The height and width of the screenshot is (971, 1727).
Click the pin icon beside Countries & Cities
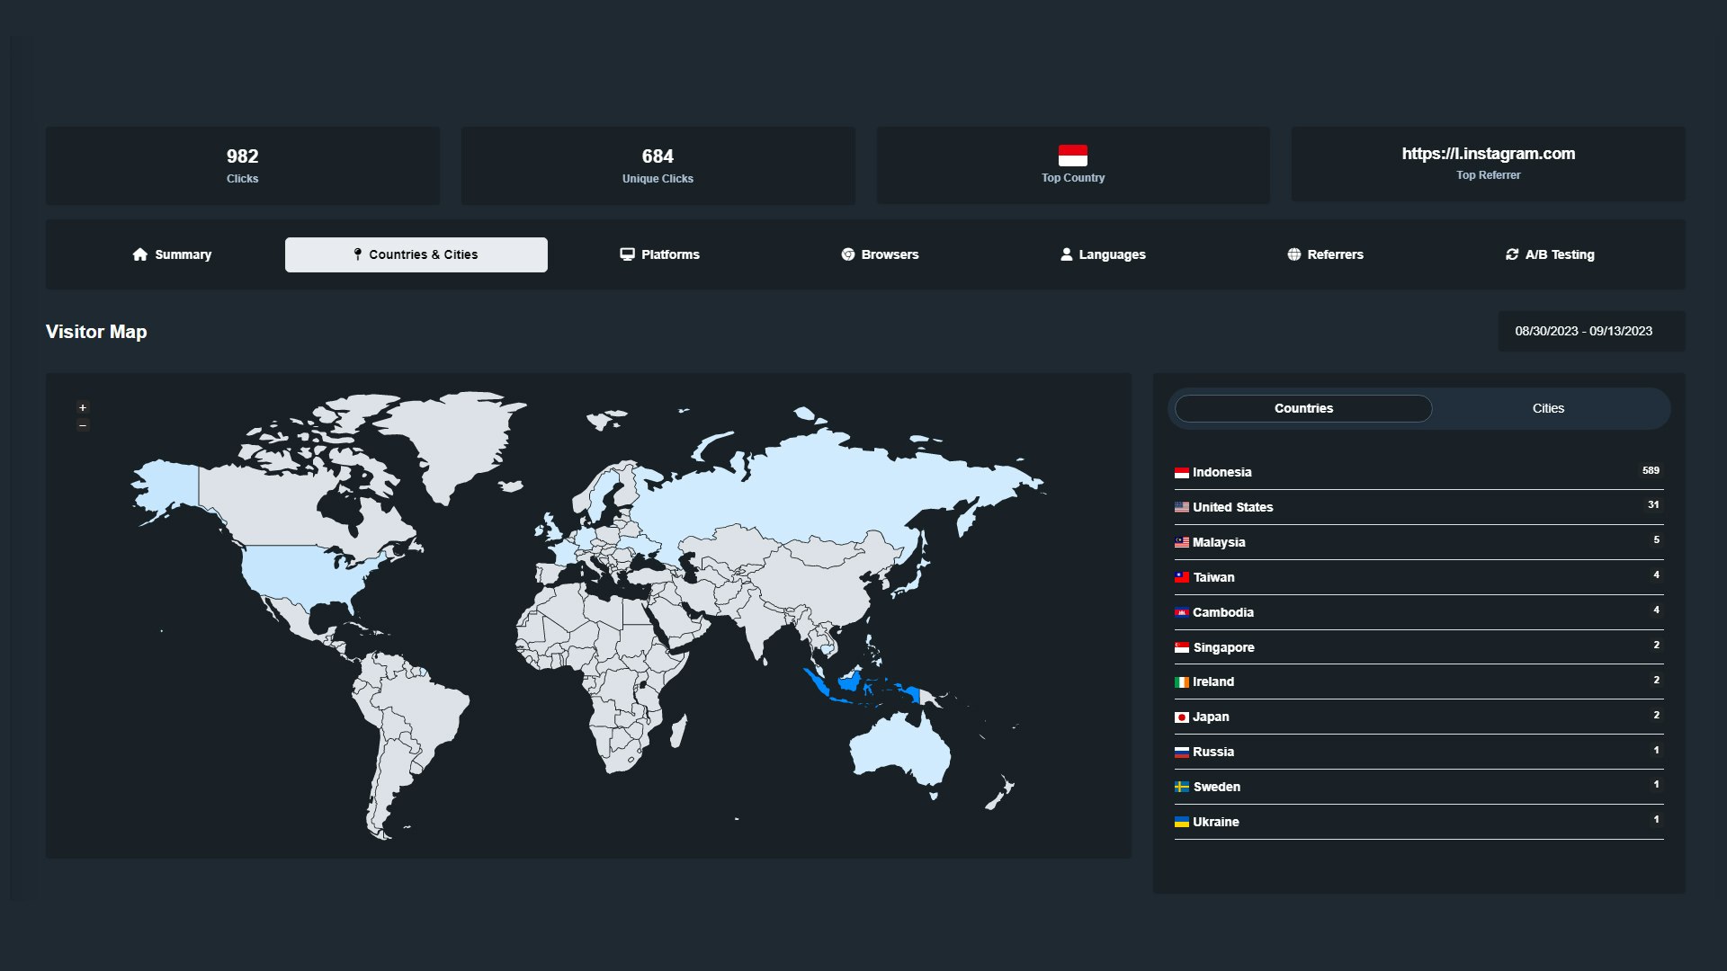357,254
